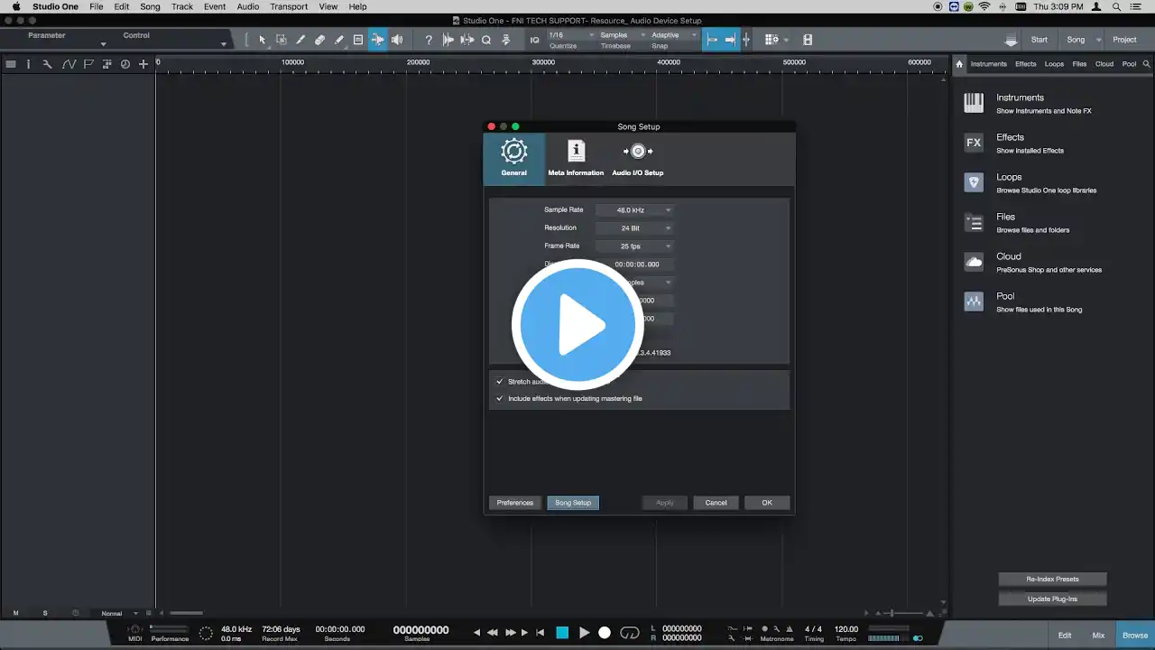Screen dimensions: 1155x650
Task: Click Re-Index Presets button
Action: pyautogui.click(x=1052, y=579)
